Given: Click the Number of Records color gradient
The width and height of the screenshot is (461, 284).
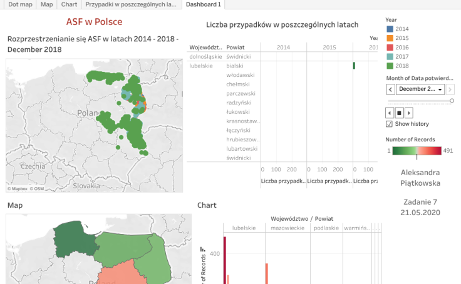Looking at the screenshot, I should [417, 151].
